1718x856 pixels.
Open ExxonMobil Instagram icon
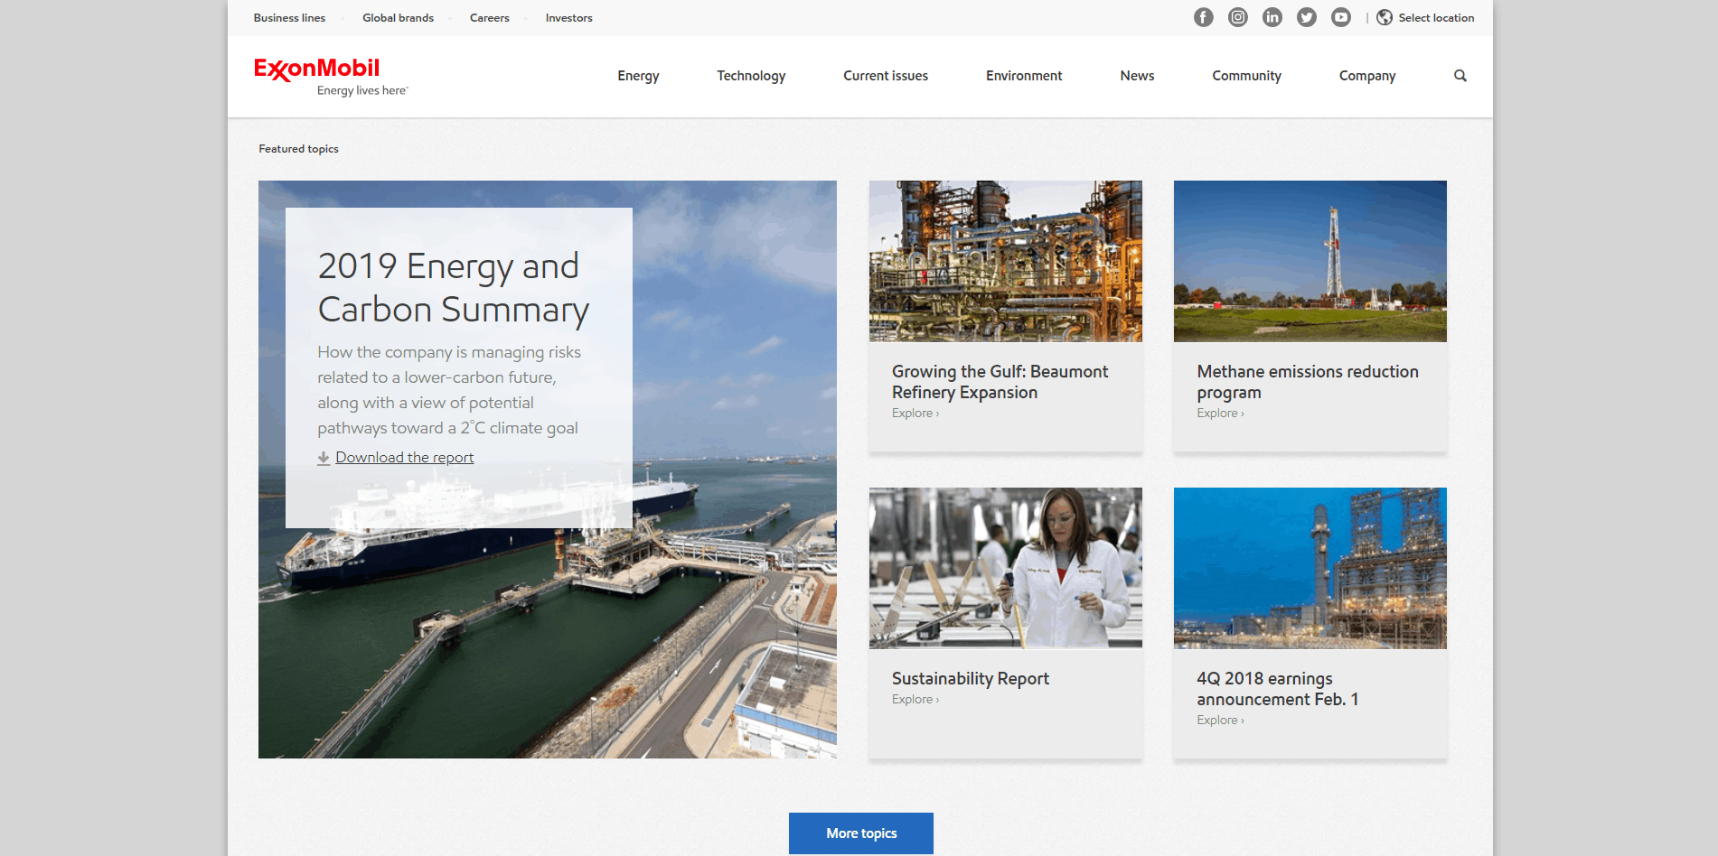click(x=1237, y=17)
